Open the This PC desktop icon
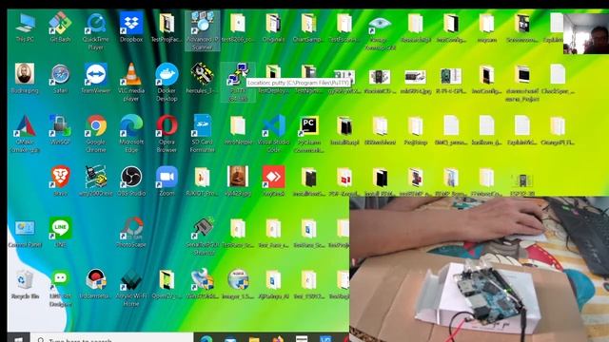The height and width of the screenshot is (342, 609). tap(25, 28)
